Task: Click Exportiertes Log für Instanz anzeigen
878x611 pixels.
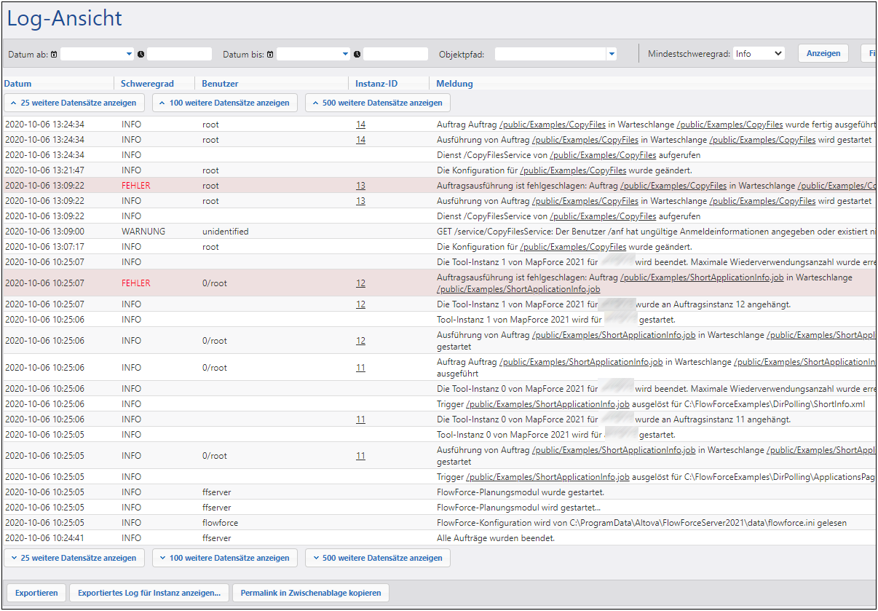Action: click(x=149, y=593)
